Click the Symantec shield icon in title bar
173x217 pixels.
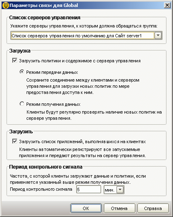(x=5, y=5)
